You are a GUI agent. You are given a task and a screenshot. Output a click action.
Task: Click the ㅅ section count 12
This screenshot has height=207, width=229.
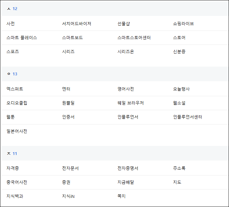(15, 8)
